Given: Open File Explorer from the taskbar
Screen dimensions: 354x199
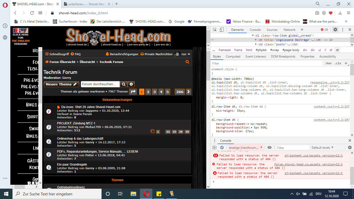Looking at the screenshot, I should click(133, 194).
